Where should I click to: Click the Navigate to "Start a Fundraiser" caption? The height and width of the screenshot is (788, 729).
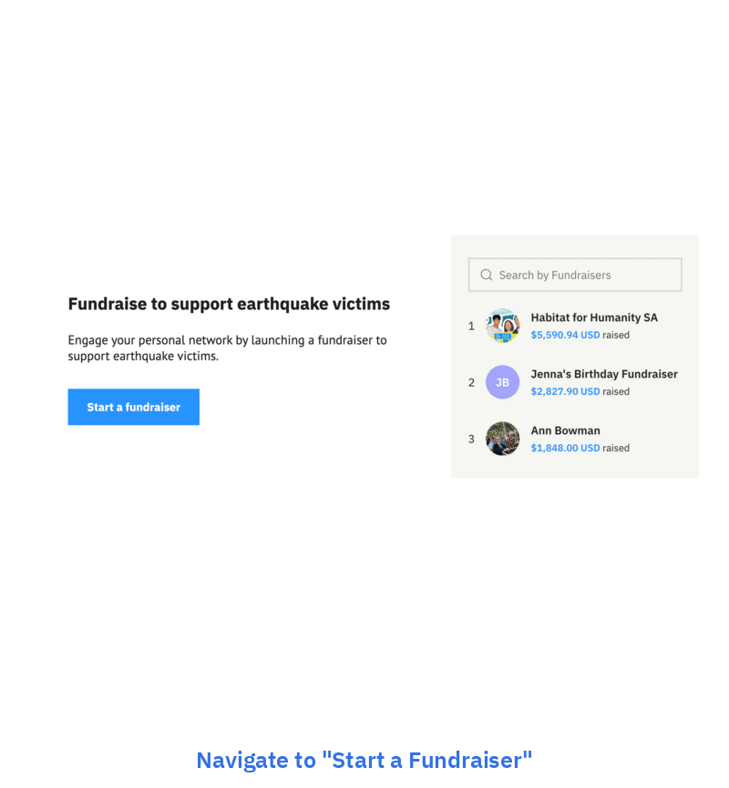click(x=364, y=760)
